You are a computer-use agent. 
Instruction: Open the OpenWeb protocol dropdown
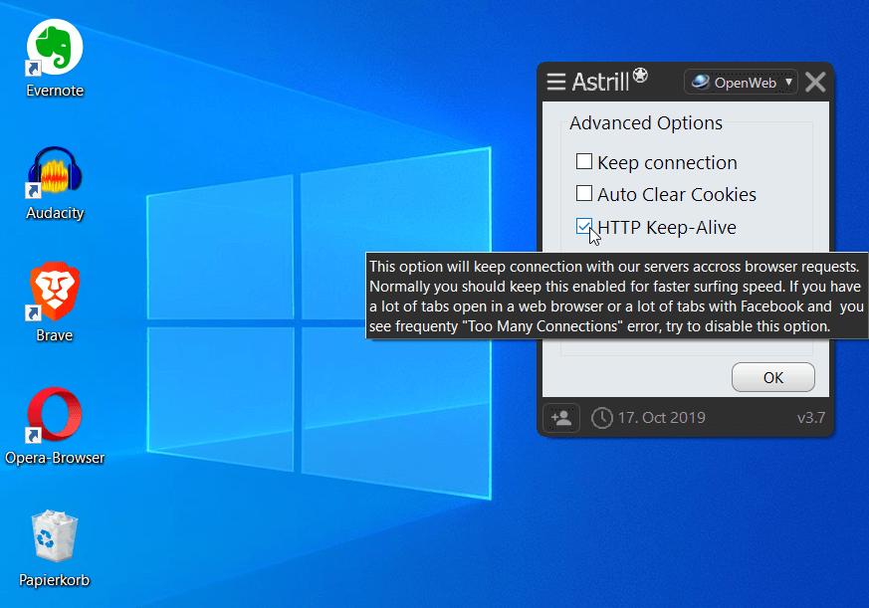pyautogui.click(x=741, y=83)
